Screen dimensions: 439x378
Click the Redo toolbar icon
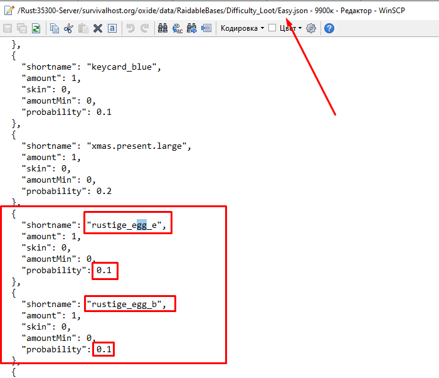tap(145, 28)
